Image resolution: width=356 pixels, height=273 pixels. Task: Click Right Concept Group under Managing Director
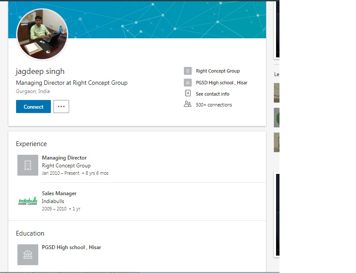click(67, 166)
